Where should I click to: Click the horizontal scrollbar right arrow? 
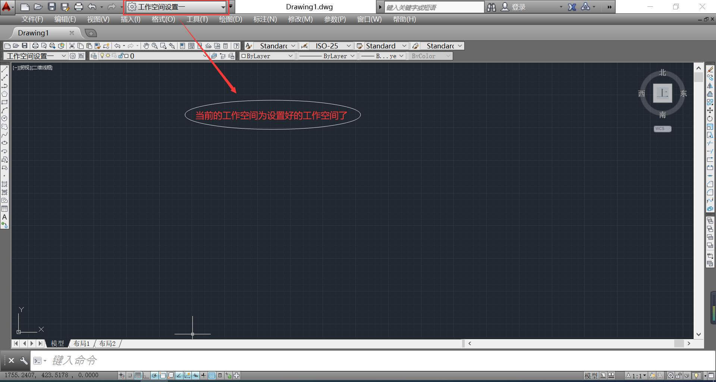(x=689, y=343)
